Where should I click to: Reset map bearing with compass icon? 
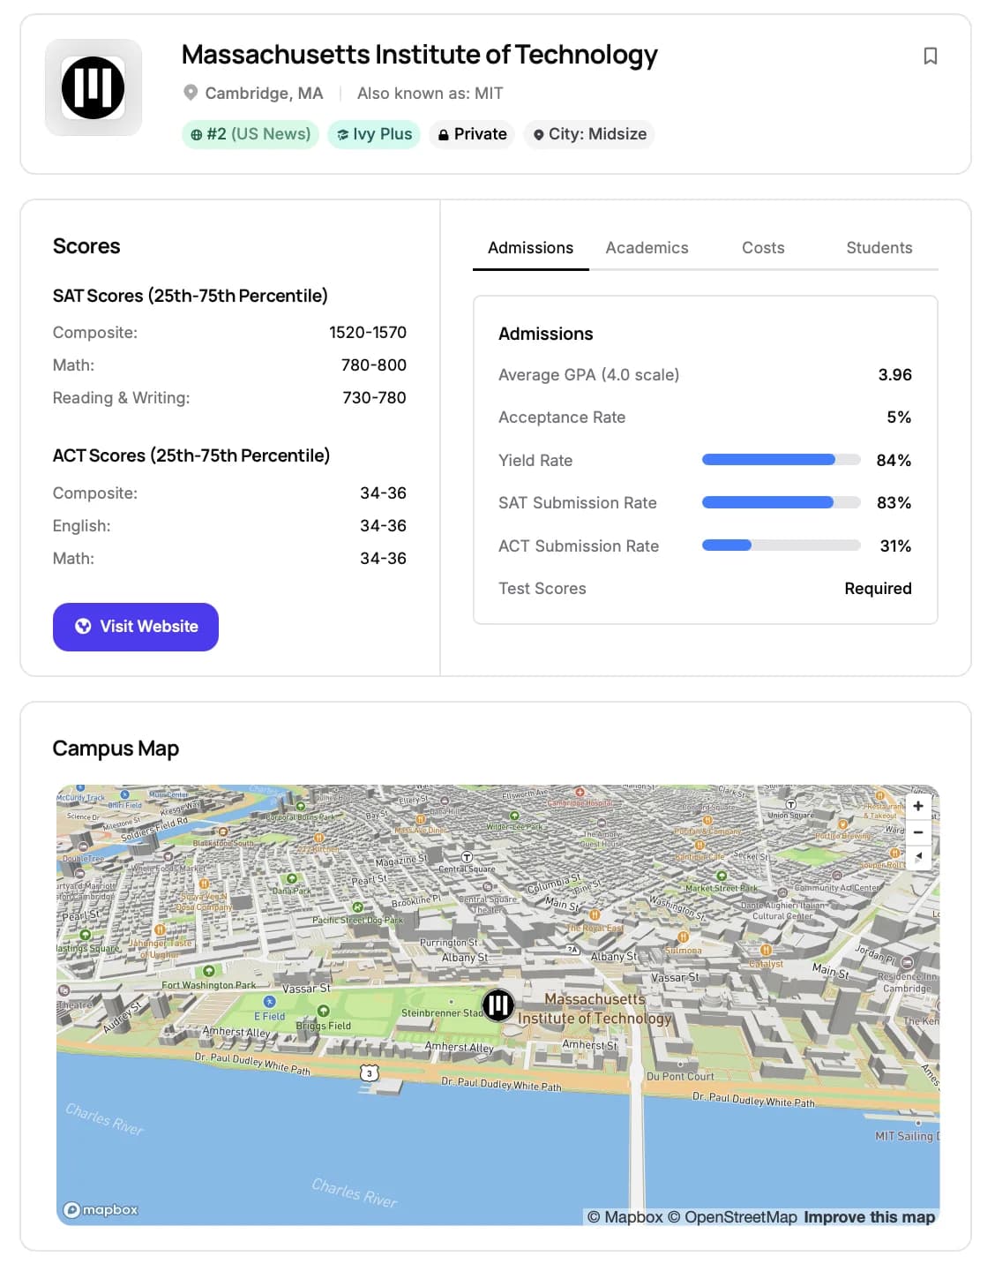point(918,857)
